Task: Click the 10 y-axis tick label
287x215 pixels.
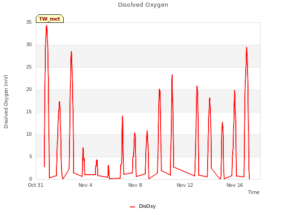Action: 29,134
